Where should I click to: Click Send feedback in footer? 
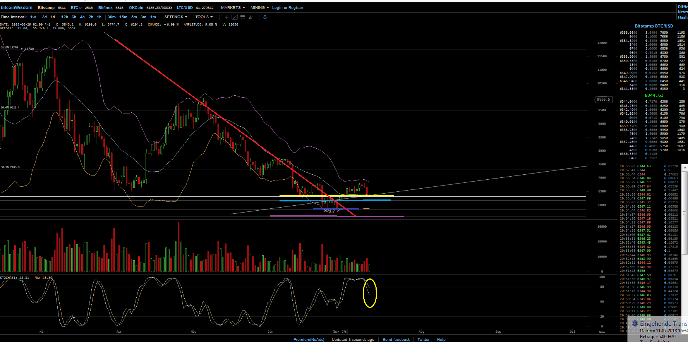coord(396,340)
